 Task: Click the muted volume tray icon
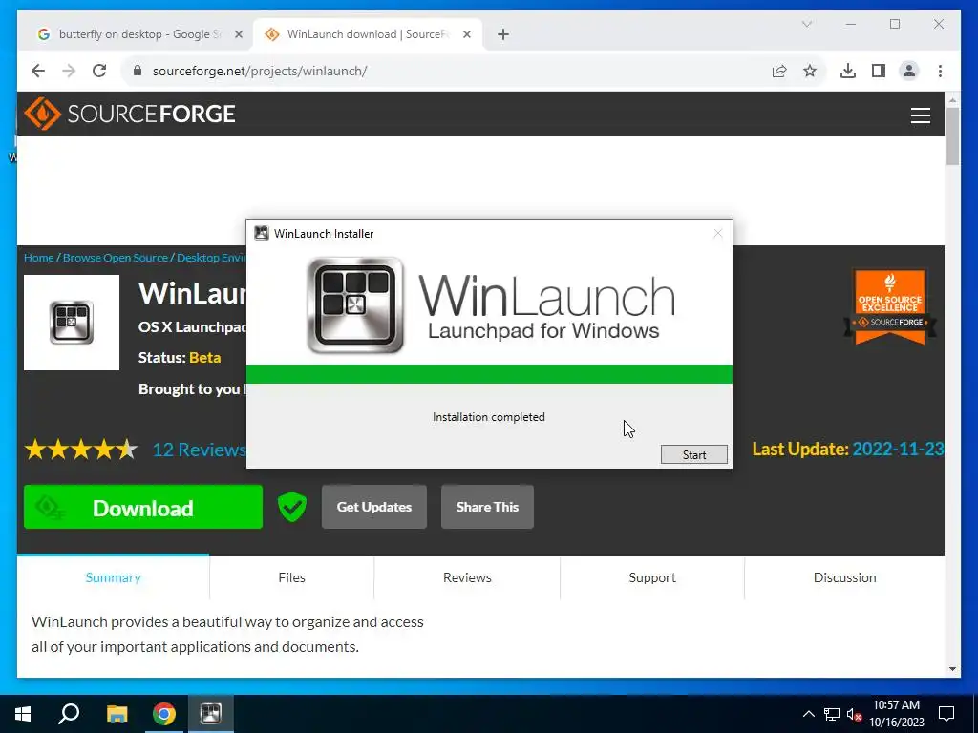click(854, 714)
